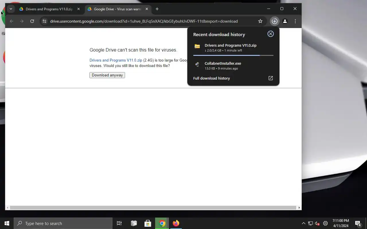This screenshot has height=229, width=367.
Task: Click the scrollbar right arrow
Action: [299, 208]
